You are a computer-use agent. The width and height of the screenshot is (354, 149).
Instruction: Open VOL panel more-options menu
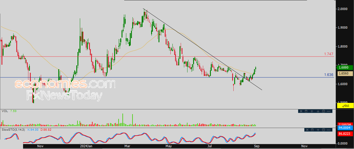tap(329, 111)
